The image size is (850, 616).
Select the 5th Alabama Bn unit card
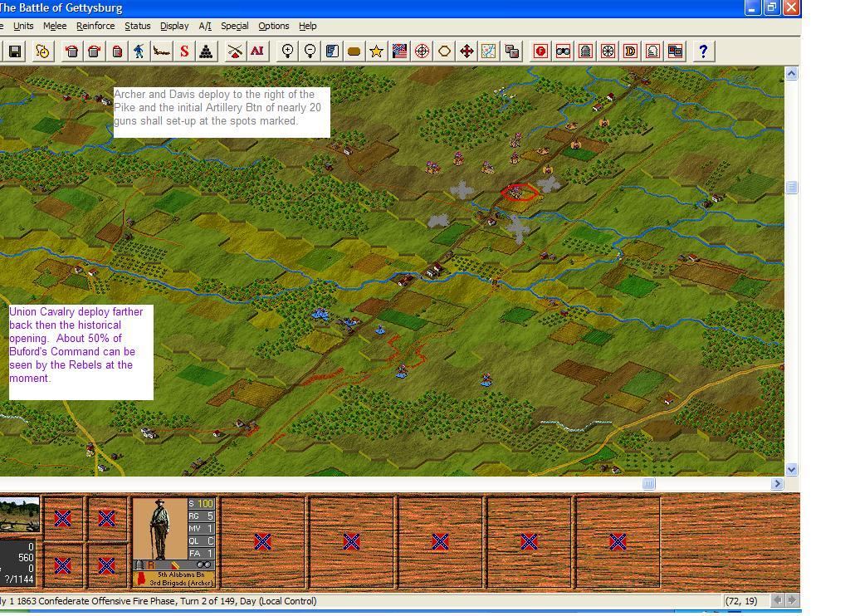[x=174, y=542]
